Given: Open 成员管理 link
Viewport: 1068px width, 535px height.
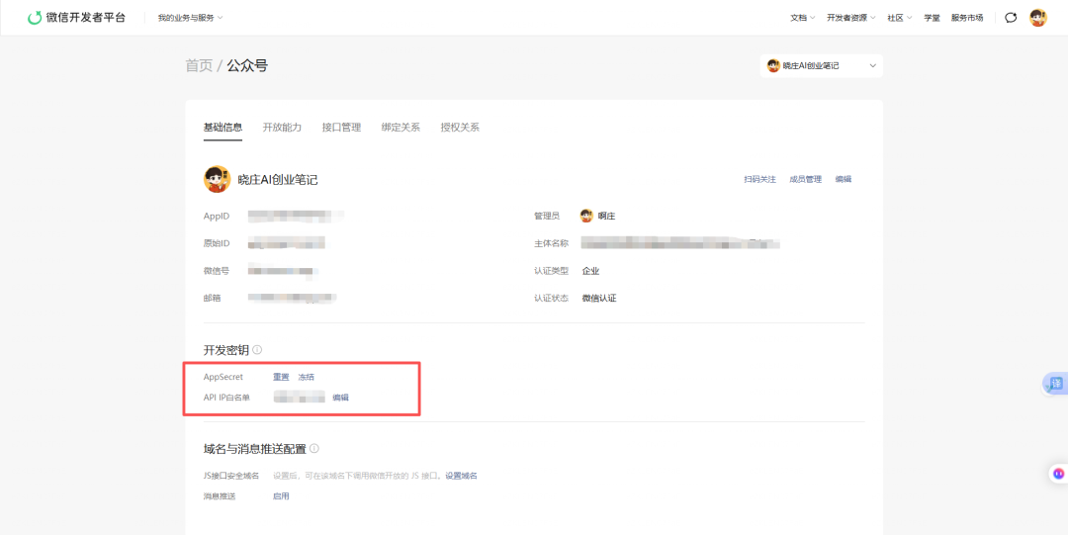Looking at the screenshot, I should tap(805, 179).
